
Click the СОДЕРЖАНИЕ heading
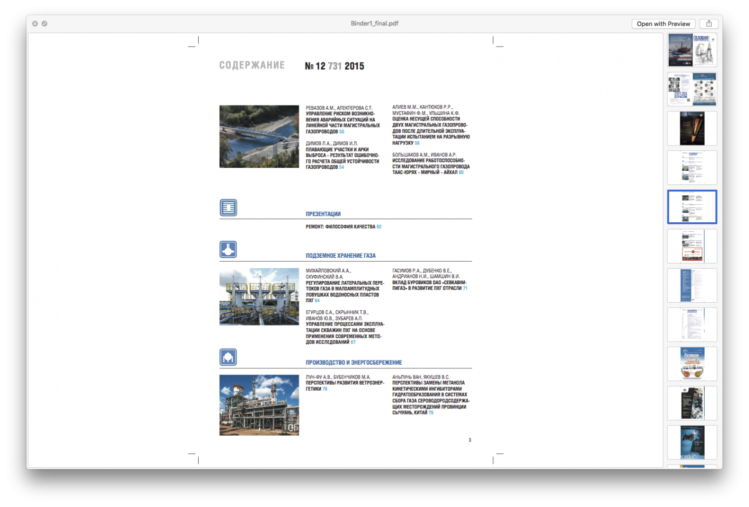coord(252,65)
